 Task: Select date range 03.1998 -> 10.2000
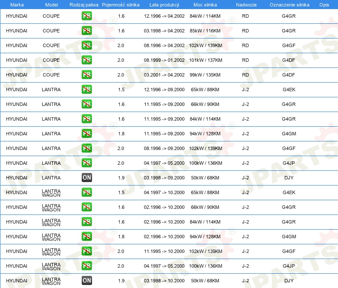pos(164,281)
